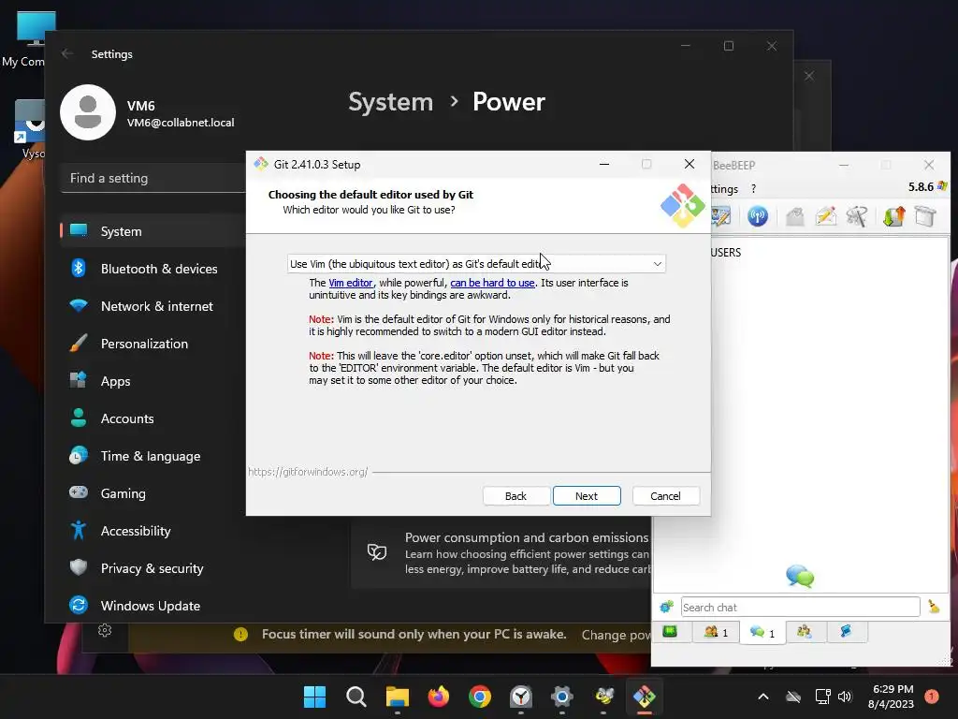
Task: Click the Power consumption and carbon emissions card
Action: pyautogui.click(x=501, y=552)
